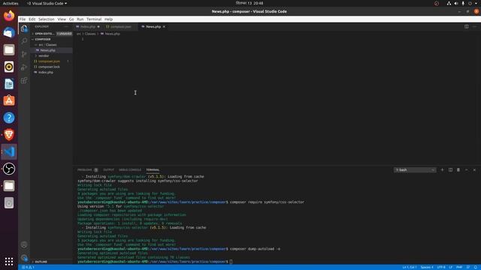Show Applications grid in the dock

(9, 261)
